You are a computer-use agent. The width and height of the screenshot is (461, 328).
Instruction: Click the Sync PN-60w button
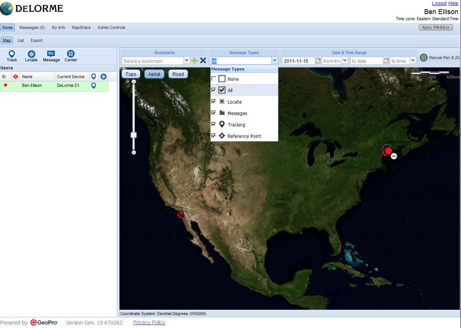point(435,27)
